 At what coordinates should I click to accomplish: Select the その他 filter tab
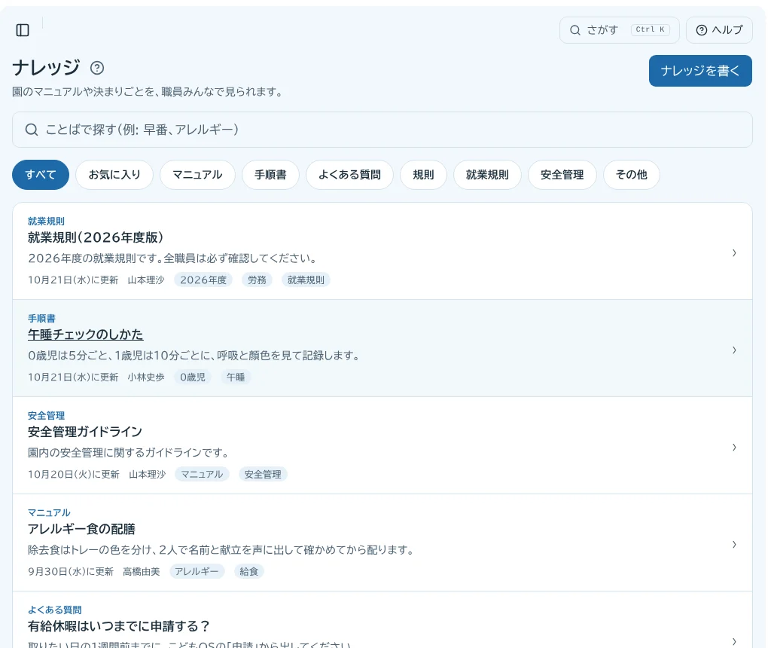point(632,175)
